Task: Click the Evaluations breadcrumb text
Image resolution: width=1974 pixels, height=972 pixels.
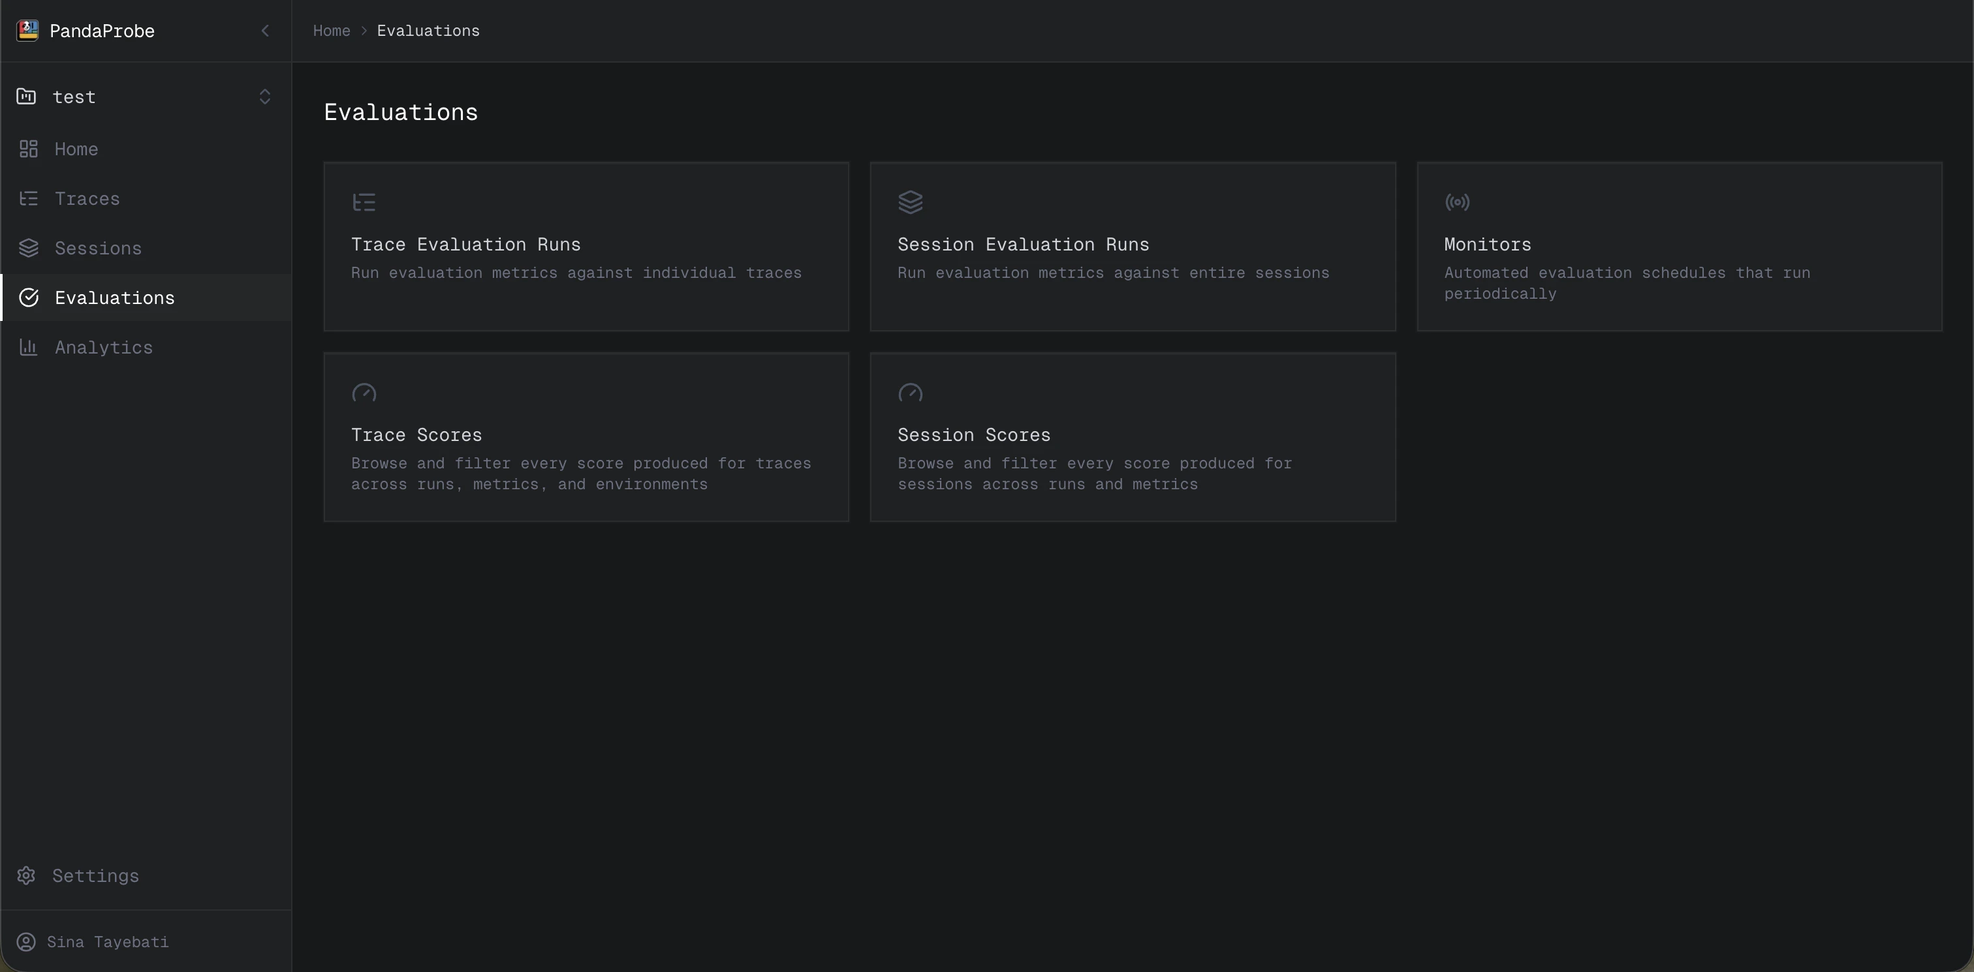Action: (x=428, y=31)
